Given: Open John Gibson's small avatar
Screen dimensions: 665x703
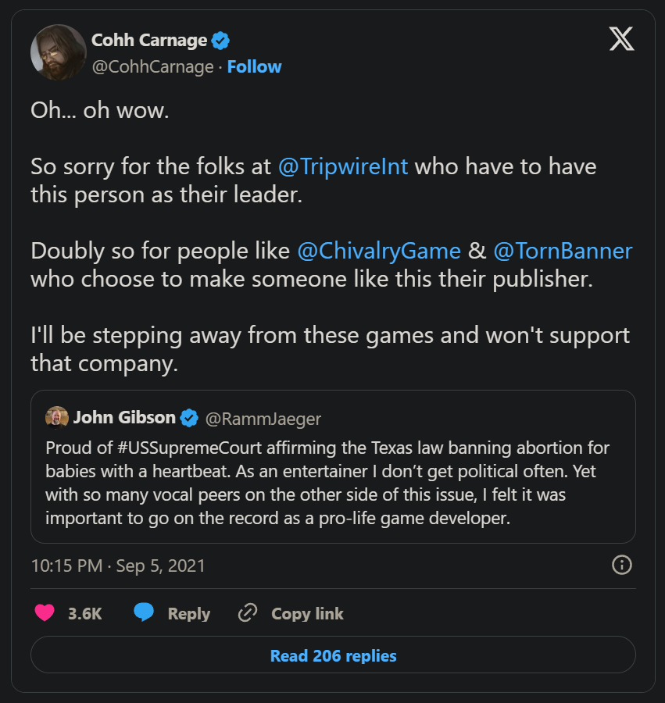Looking at the screenshot, I should point(57,417).
